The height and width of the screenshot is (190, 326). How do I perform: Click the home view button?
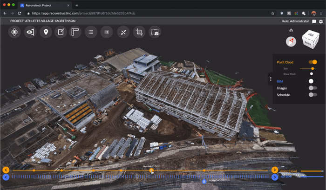click(291, 30)
